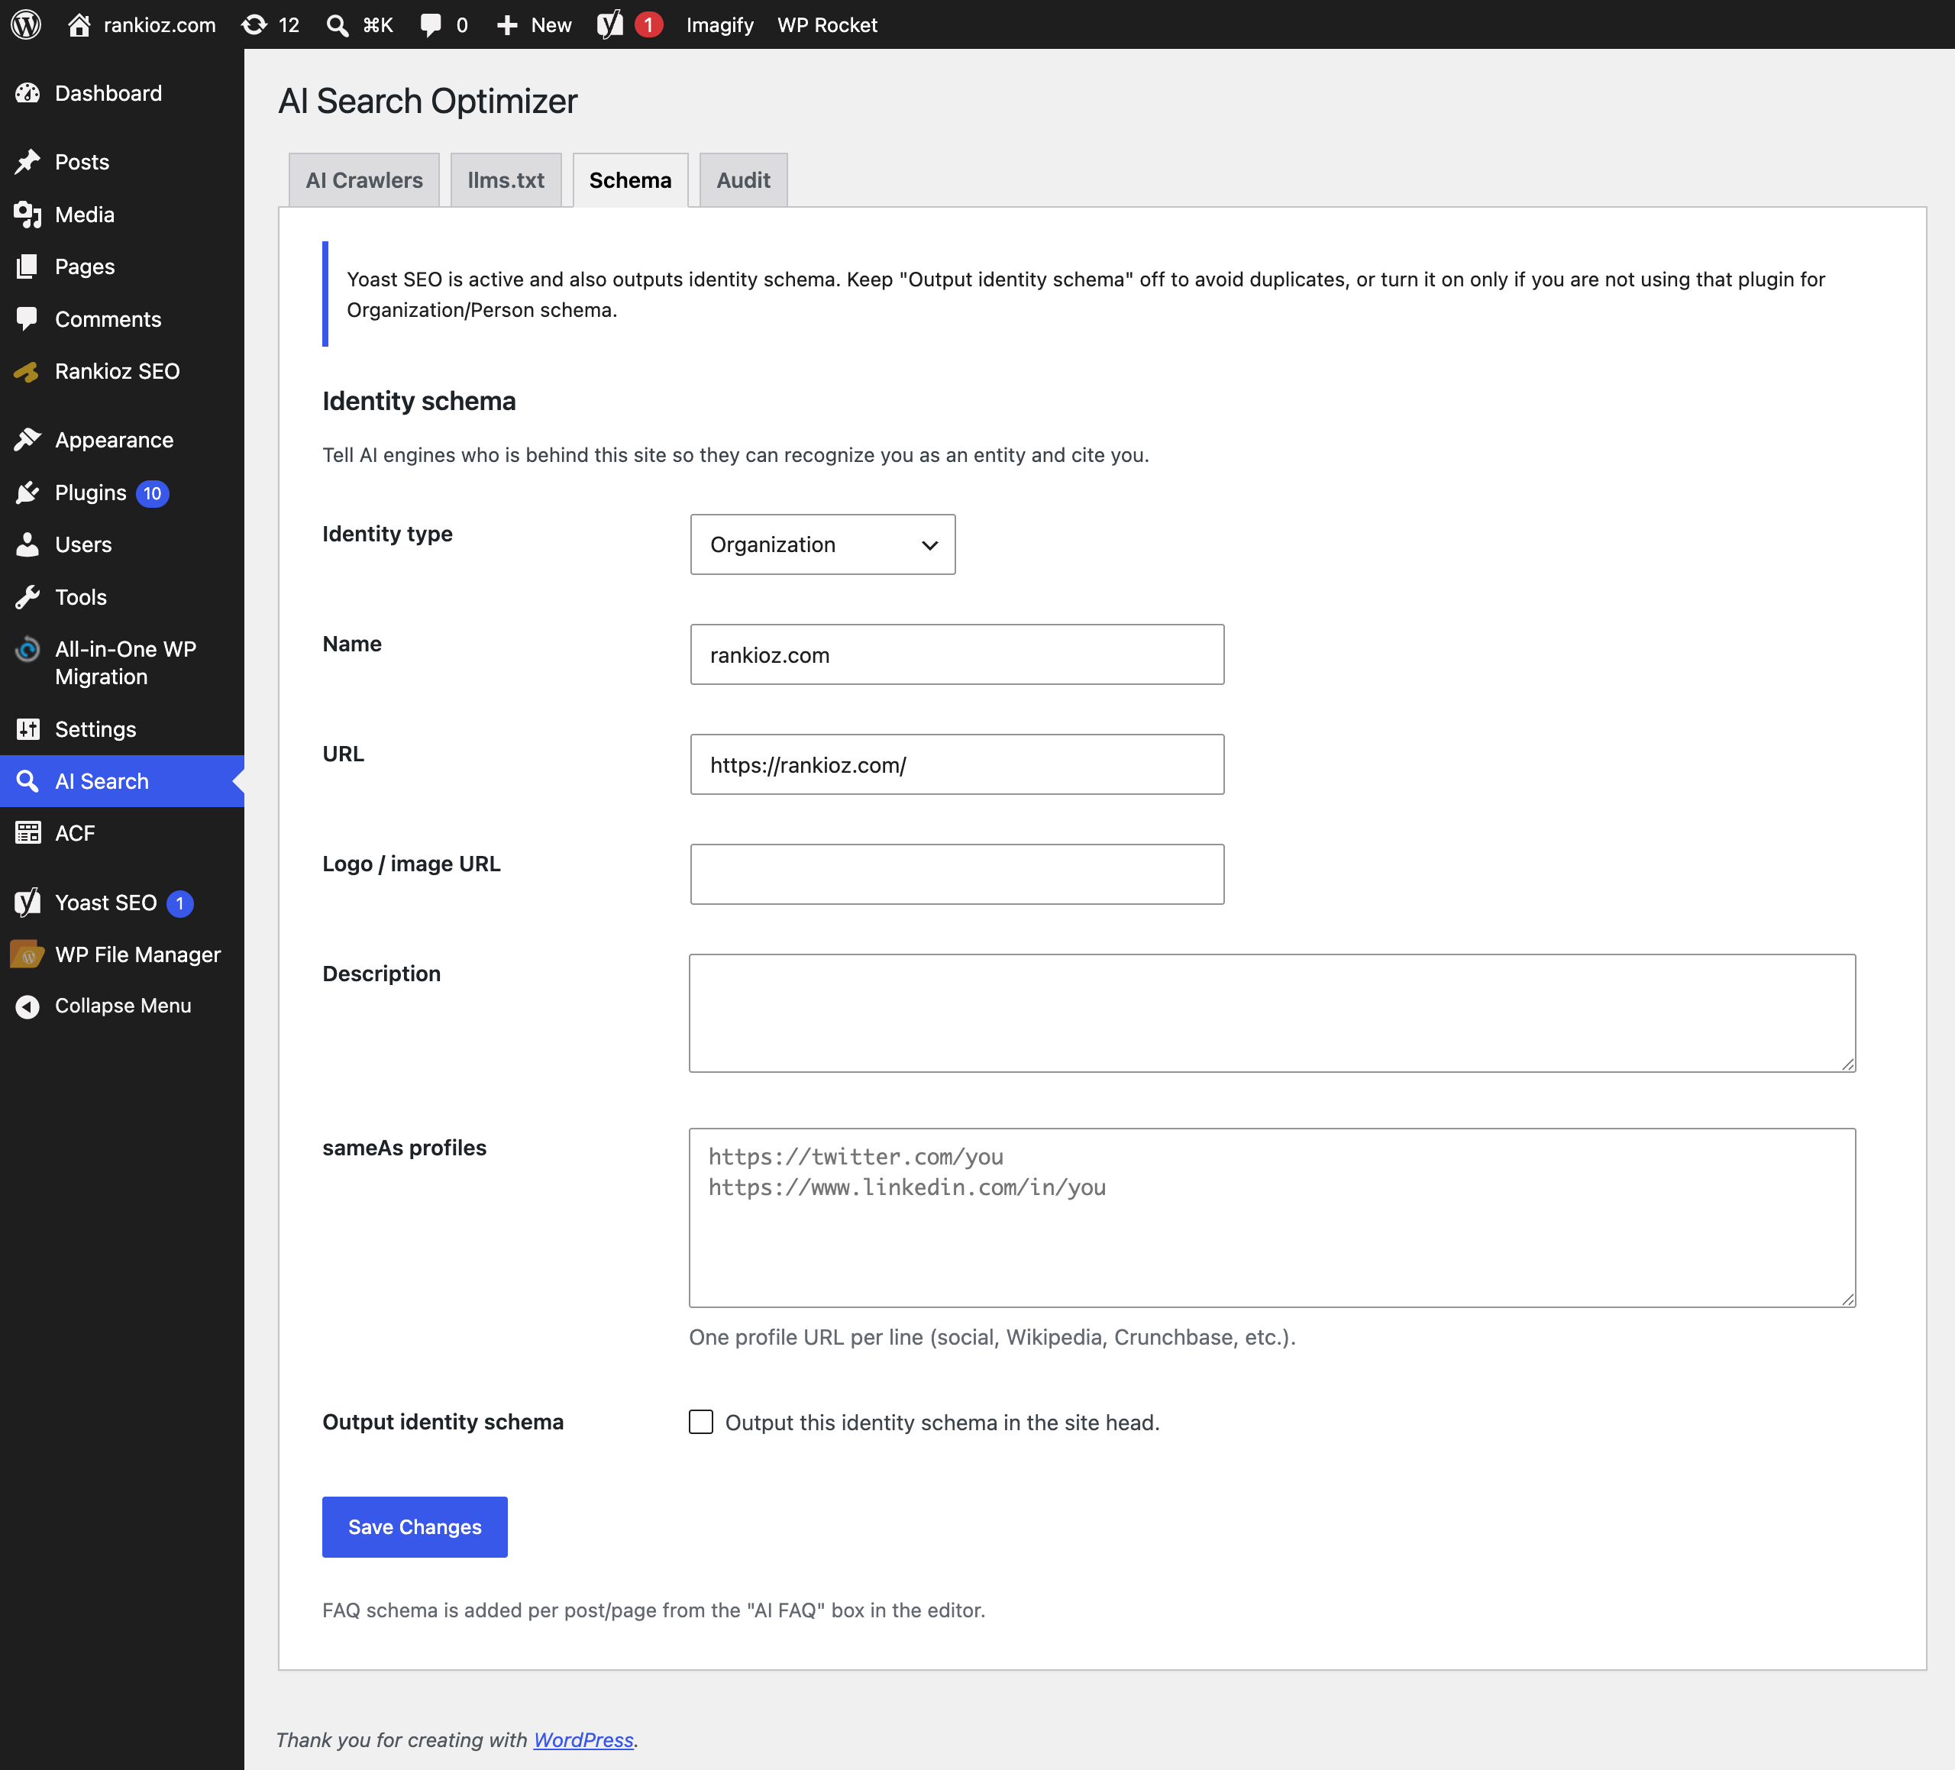The width and height of the screenshot is (1955, 1770).
Task: Click the Yoast SEO sidebar icon
Action: (27, 902)
